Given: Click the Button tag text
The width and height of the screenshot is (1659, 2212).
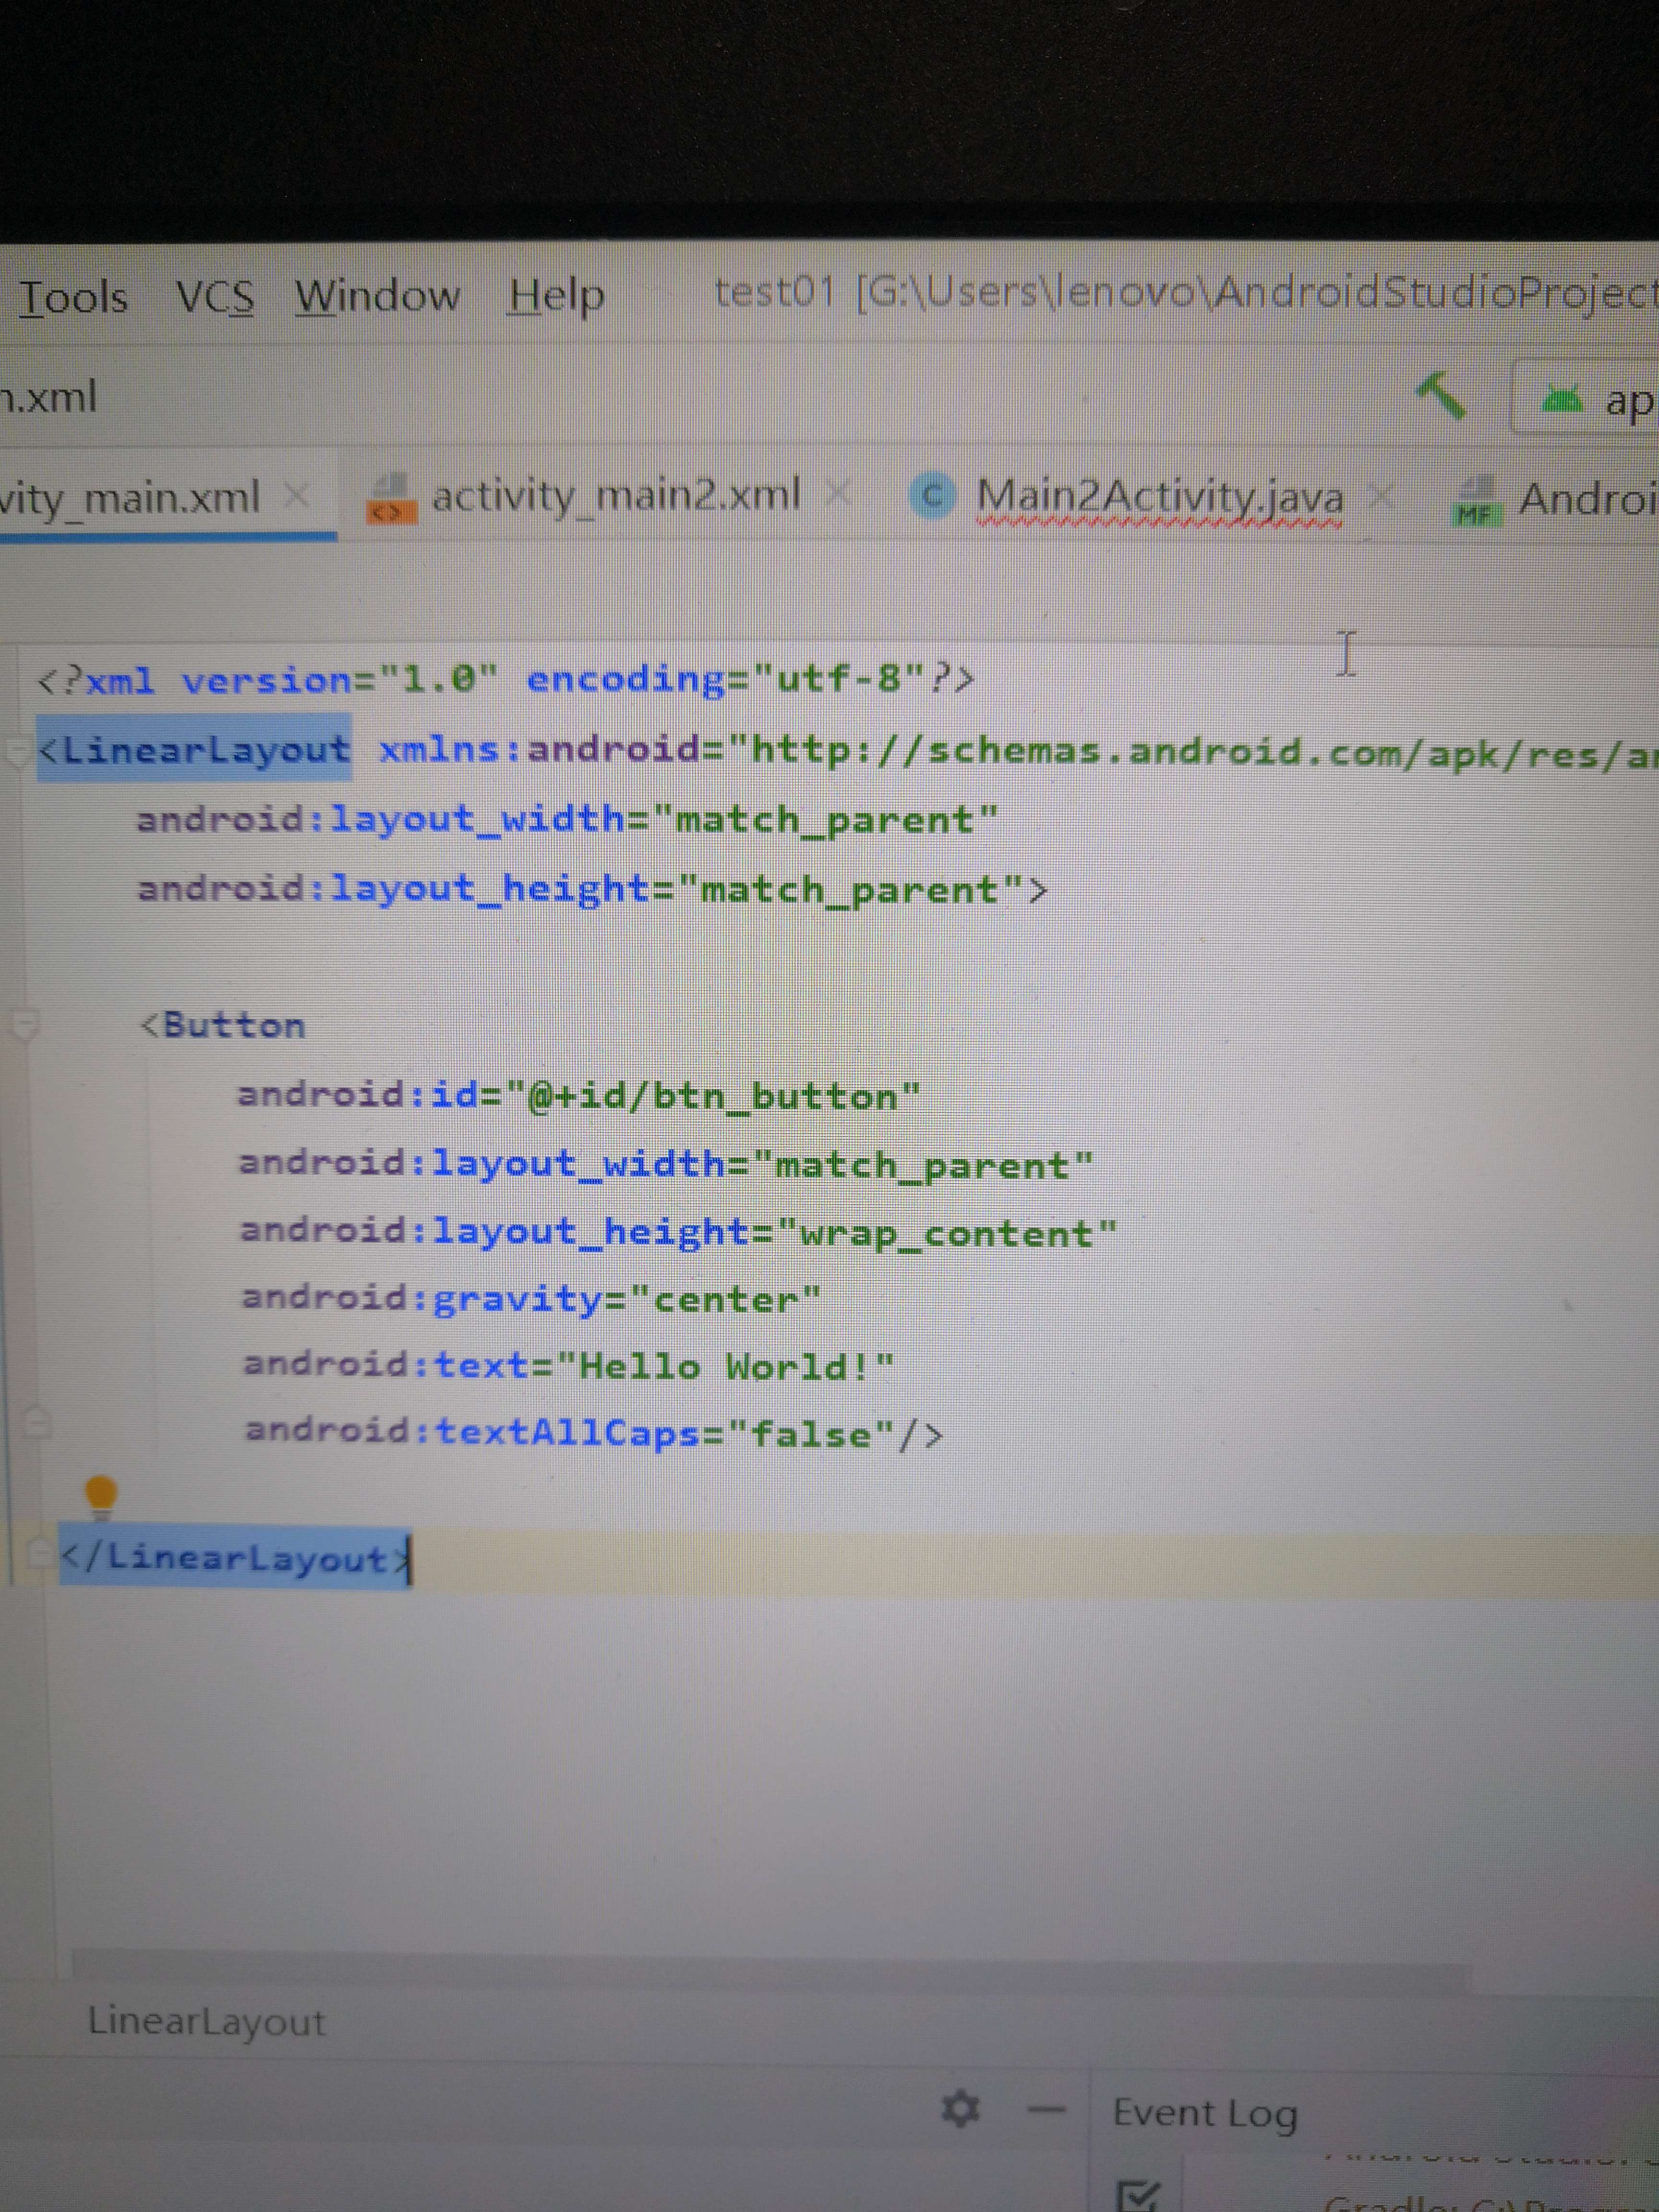Looking at the screenshot, I should [223, 1026].
